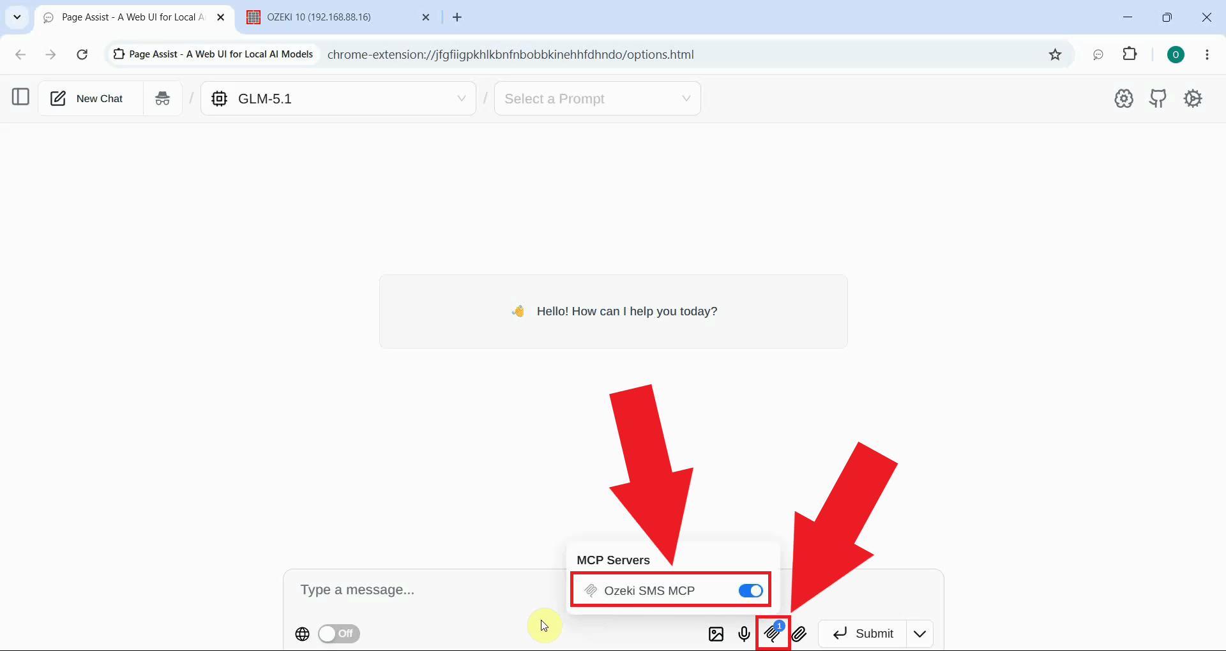Open the GitHub repository icon
This screenshot has height=651, width=1226.
click(x=1158, y=98)
